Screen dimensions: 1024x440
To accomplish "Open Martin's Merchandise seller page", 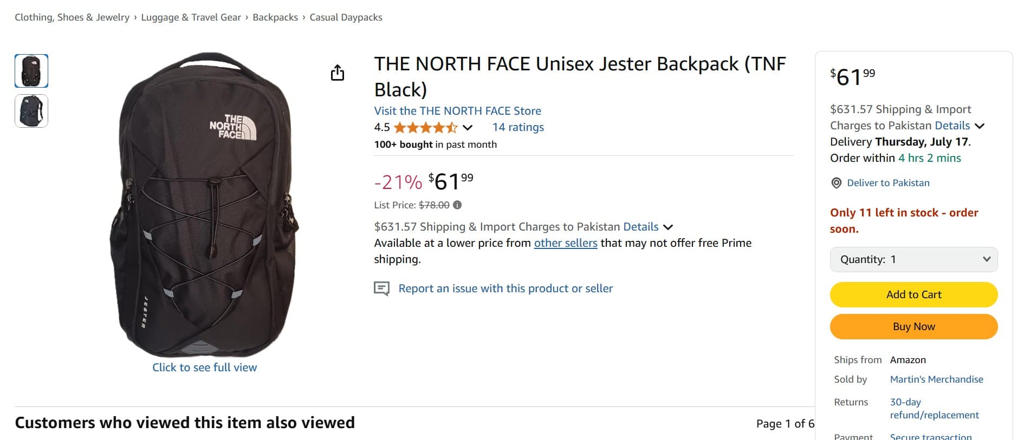I will pyautogui.click(x=936, y=379).
